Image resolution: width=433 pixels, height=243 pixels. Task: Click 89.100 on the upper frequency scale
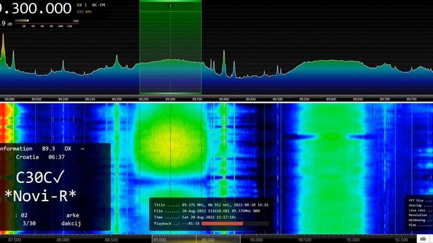coord(63,99)
